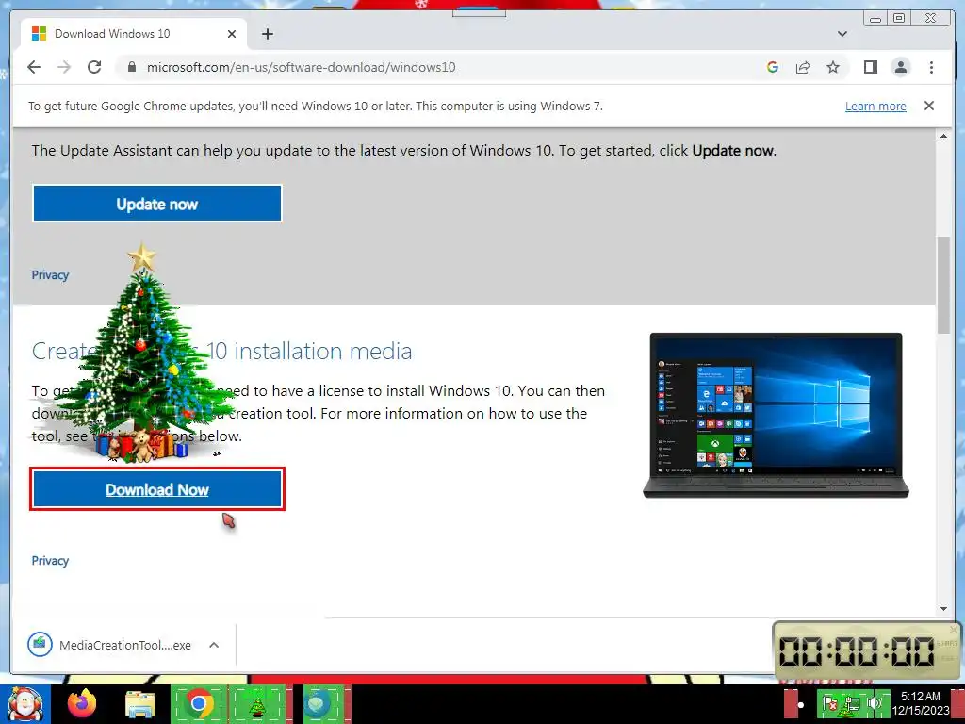Open Chrome side panel

pos(870,67)
